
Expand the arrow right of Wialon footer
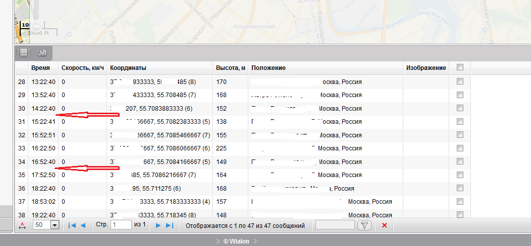(x=256, y=241)
